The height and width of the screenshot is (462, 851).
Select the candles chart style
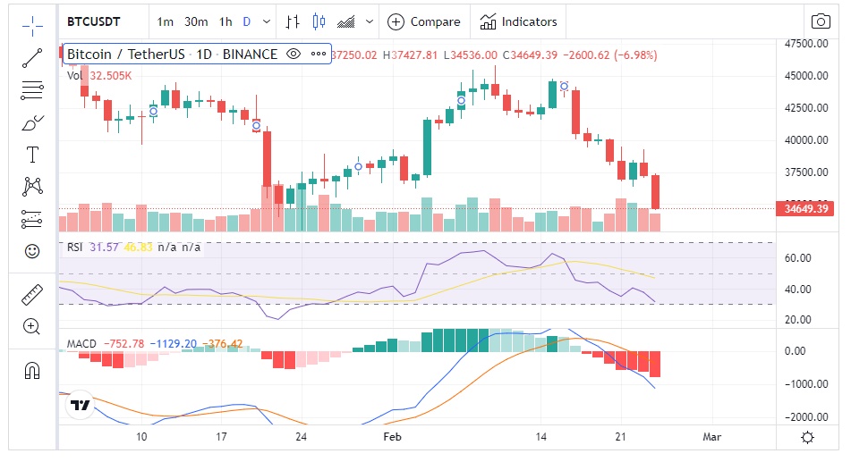coord(319,21)
